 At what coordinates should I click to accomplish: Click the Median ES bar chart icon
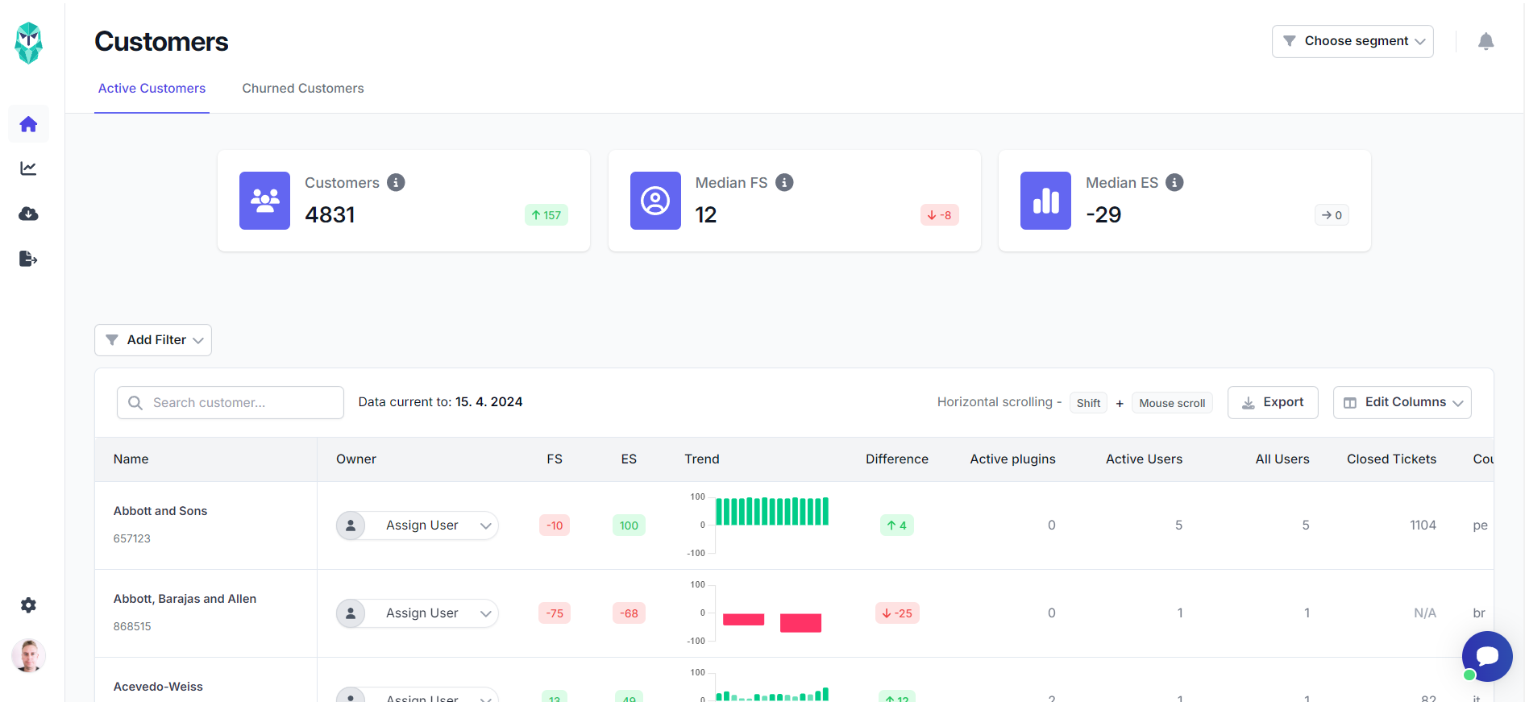[1045, 201]
